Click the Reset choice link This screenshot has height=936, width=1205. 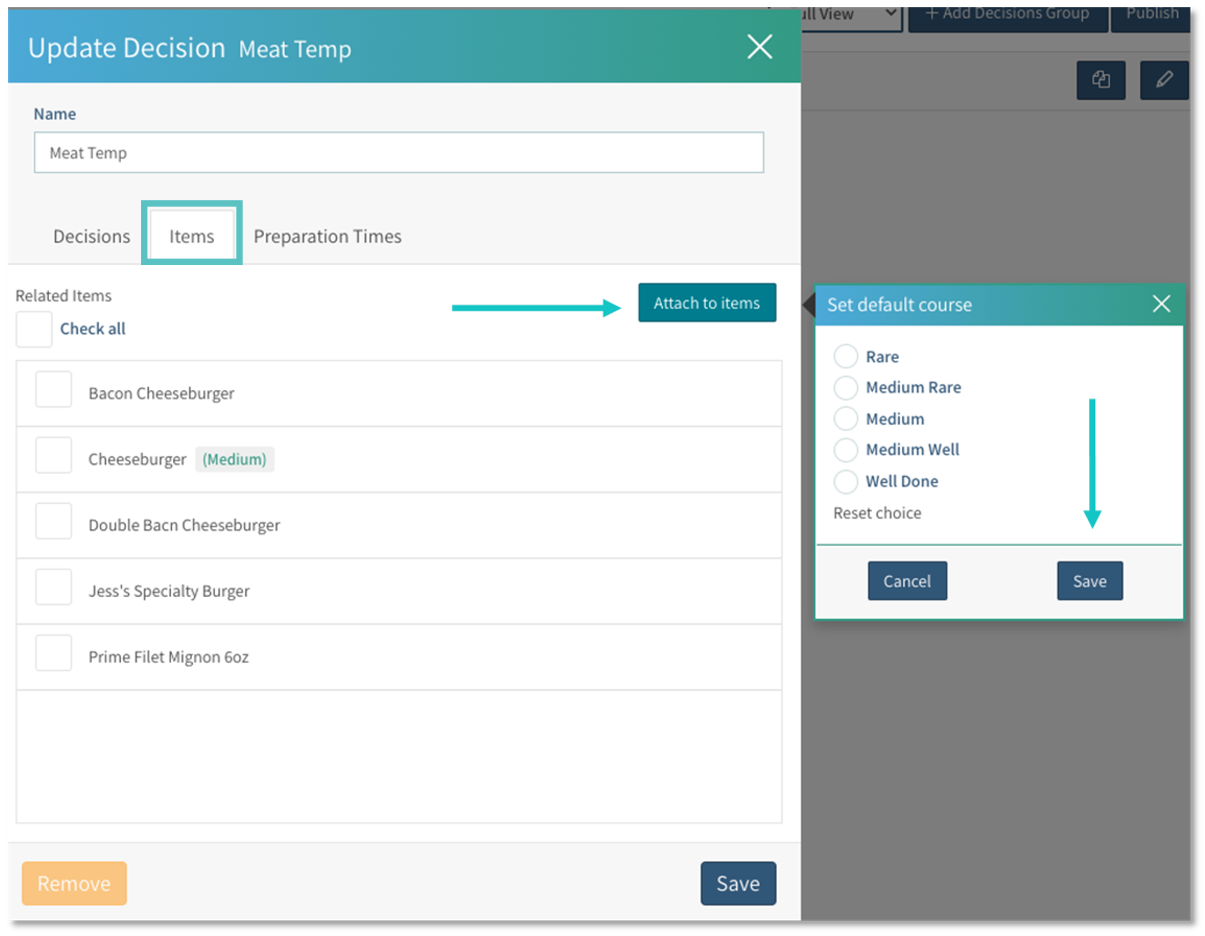pyautogui.click(x=877, y=513)
